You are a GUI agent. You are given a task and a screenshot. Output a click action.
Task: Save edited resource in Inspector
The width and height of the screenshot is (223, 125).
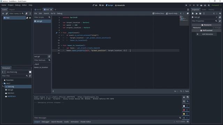200,14
